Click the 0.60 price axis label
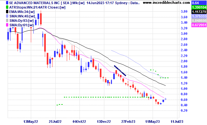207x125 pixels. coord(184,100)
